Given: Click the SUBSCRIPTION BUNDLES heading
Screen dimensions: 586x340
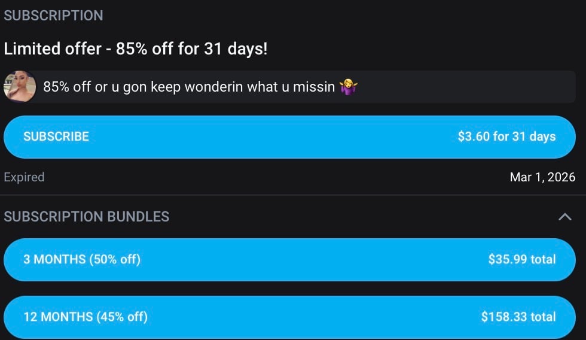Looking at the screenshot, I should [87, 217].
